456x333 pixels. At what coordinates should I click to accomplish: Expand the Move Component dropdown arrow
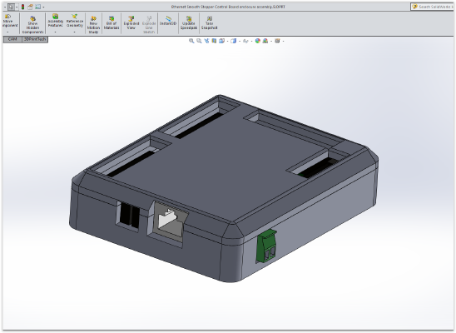[7, 32]
